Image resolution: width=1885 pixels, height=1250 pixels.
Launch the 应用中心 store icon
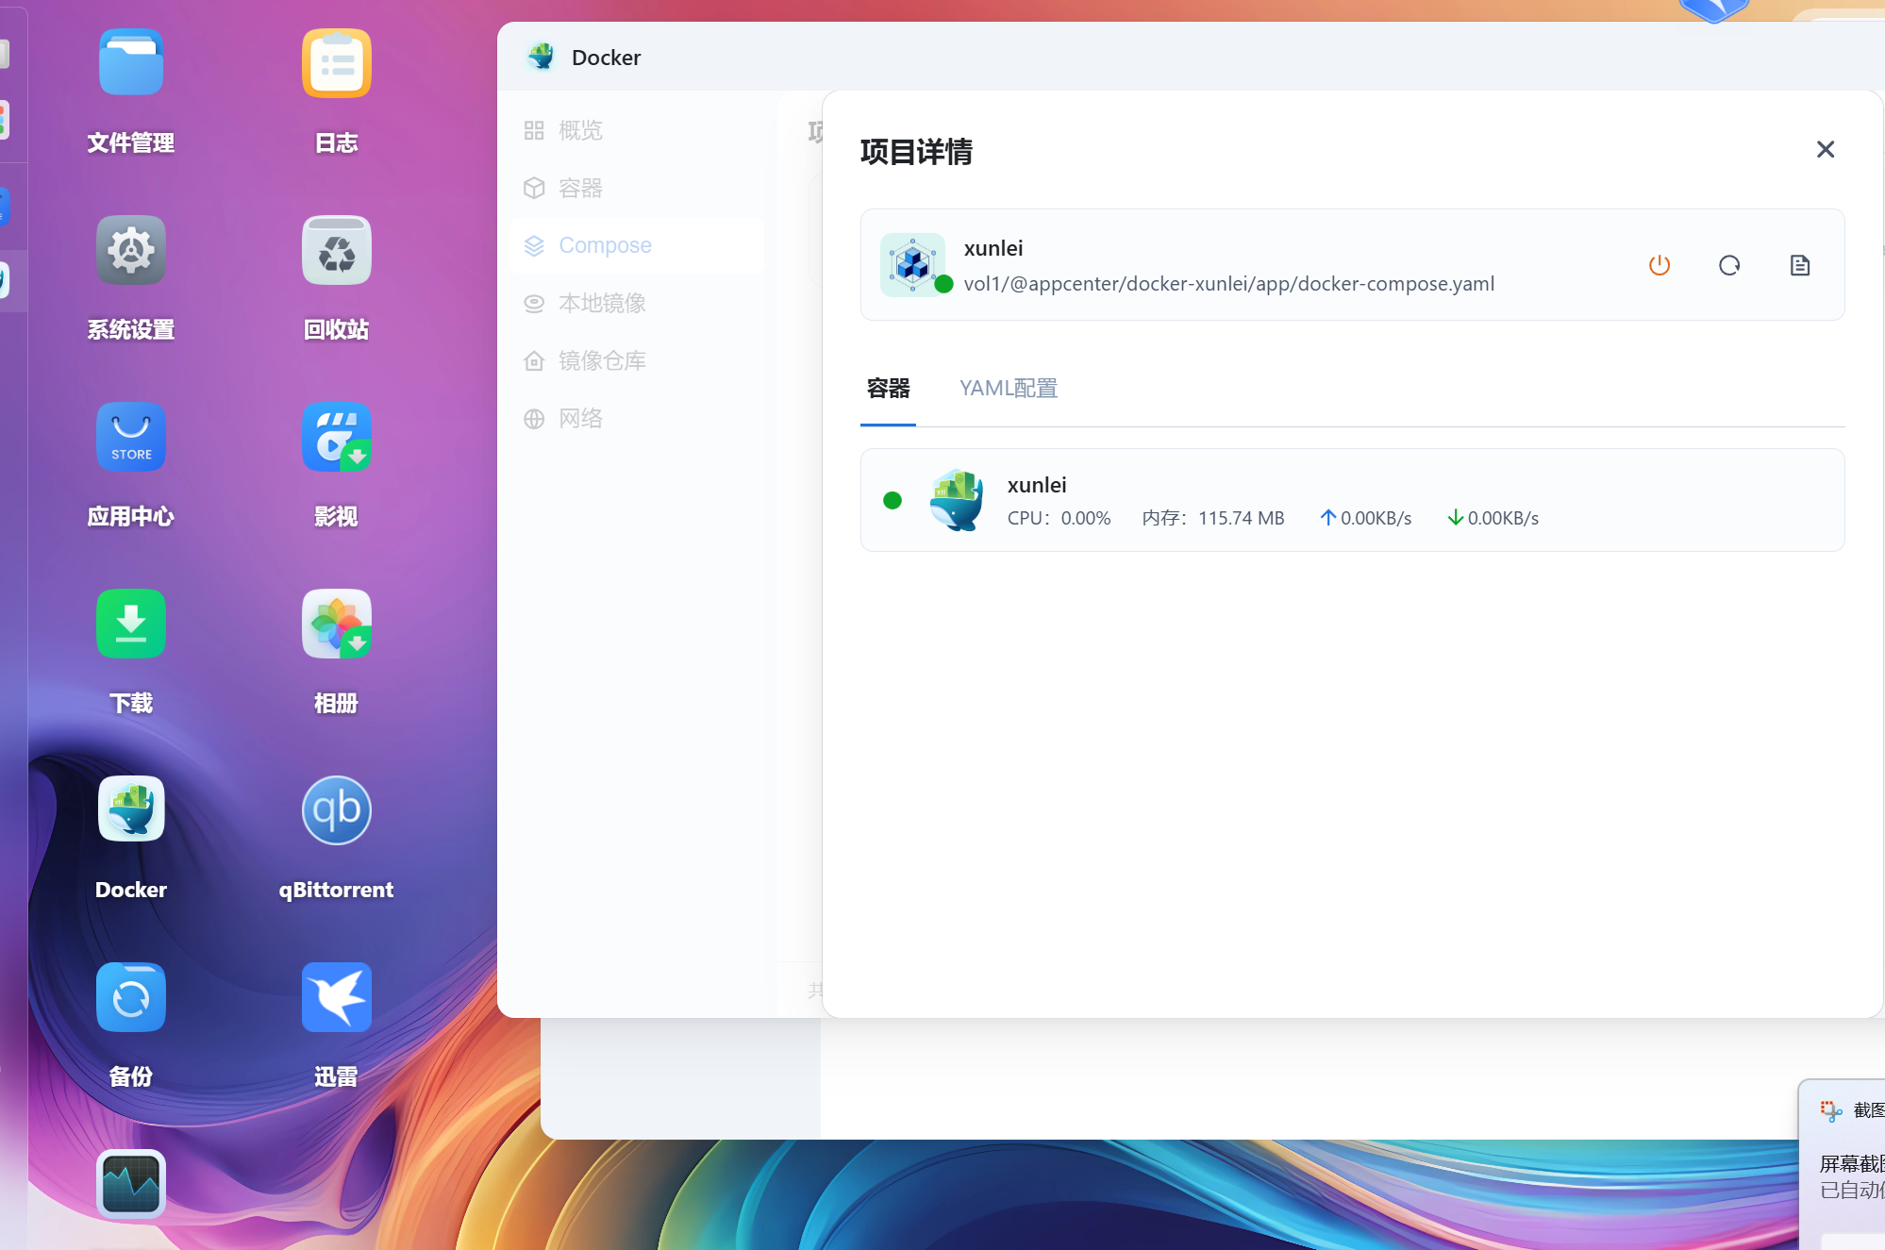131,437
